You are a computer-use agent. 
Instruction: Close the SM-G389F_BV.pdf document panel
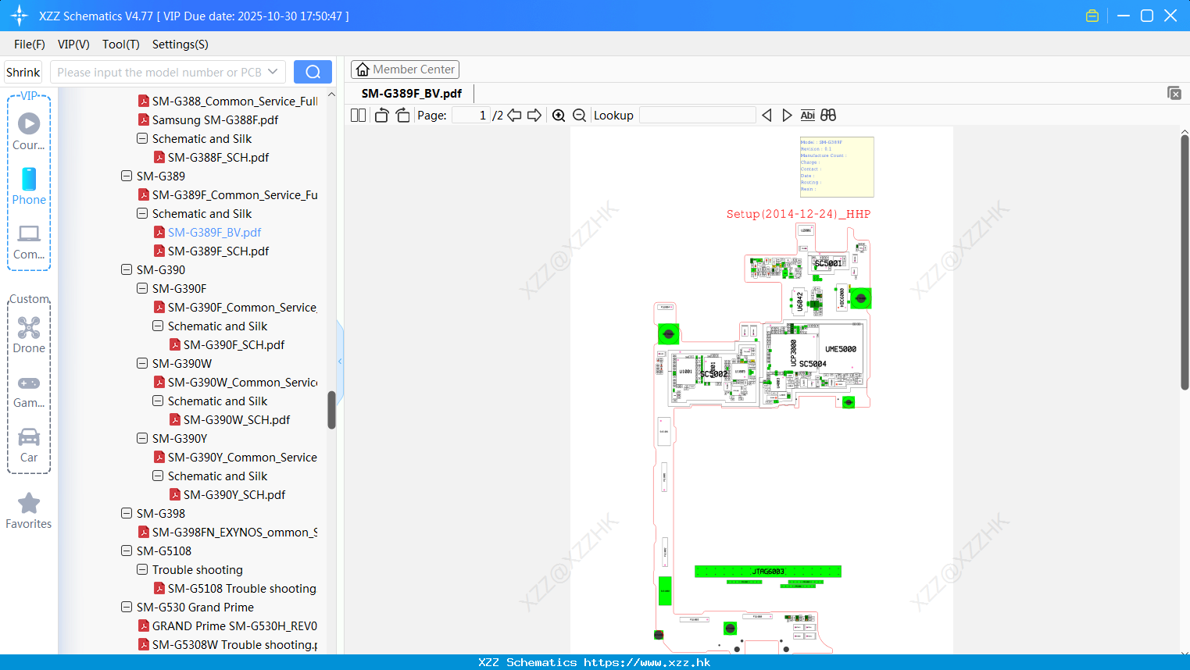tap(1174, 93)
